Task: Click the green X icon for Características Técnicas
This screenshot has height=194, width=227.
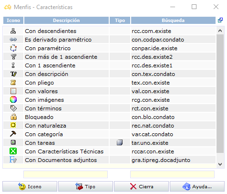Action: pyautogui.click(x=13, y=151)
